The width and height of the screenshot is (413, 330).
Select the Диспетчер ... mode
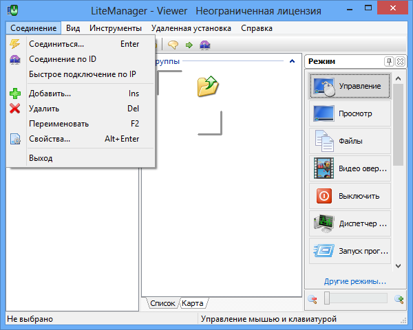pos(350,223)
